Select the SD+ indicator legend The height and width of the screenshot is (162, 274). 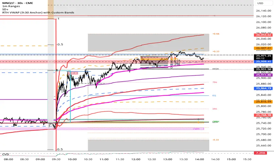coord(5,9)
